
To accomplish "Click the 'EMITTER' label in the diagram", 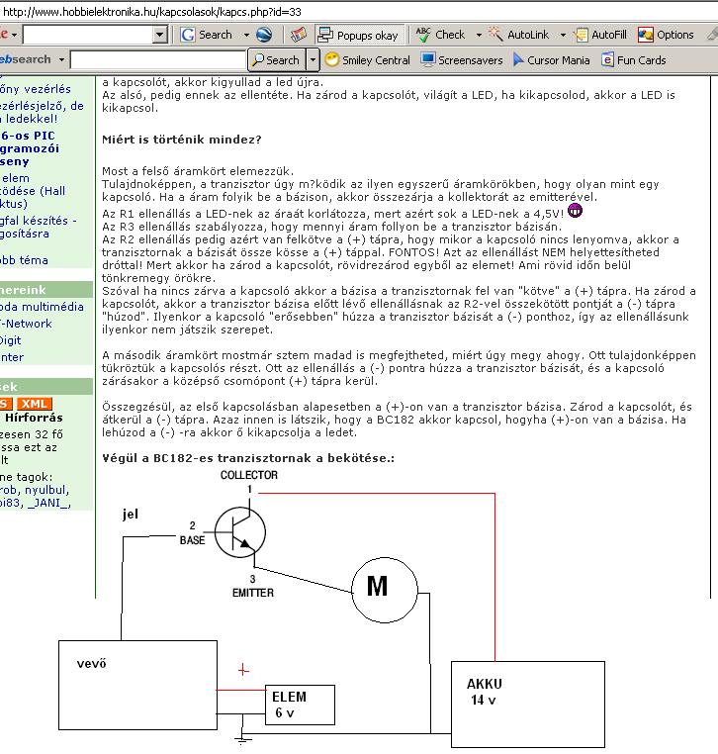I will (253, 593).
